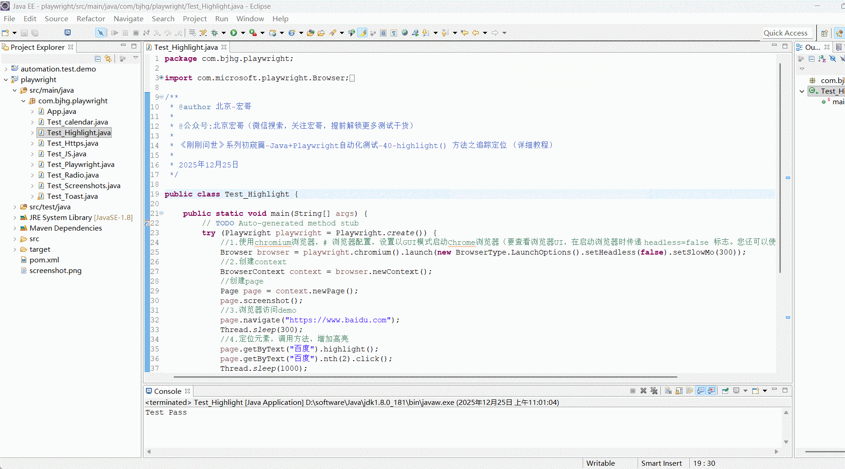Expand folded import statements in editor
845x469 pixels.
tap(161, 77)
